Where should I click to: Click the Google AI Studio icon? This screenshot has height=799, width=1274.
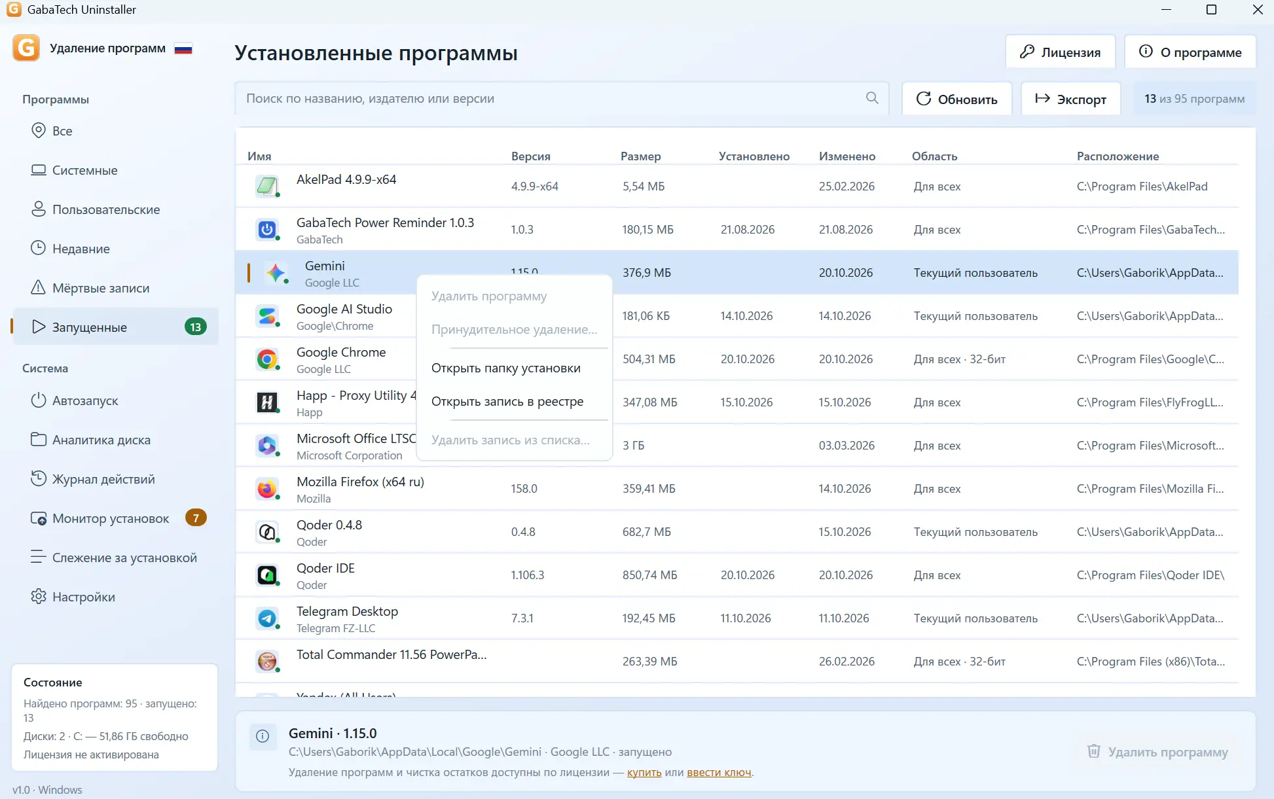pyautogui.click(x=267, y=316)
